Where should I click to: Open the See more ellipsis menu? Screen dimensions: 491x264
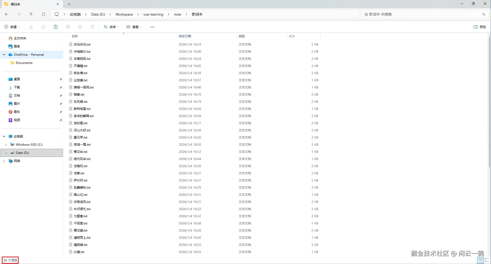pos(152,27)
